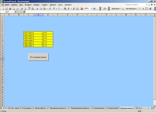
Task: Open the Автофигуры dropdown menu
Action: click(x=131, y=8)
